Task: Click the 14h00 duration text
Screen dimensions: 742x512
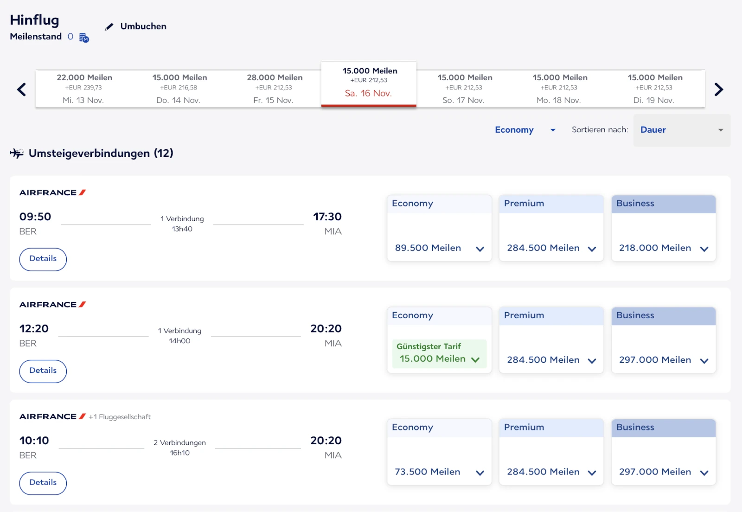Action: (179, 341)
